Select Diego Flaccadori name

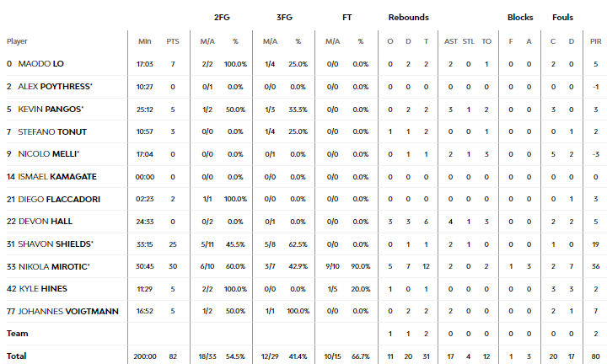(59, 199)
